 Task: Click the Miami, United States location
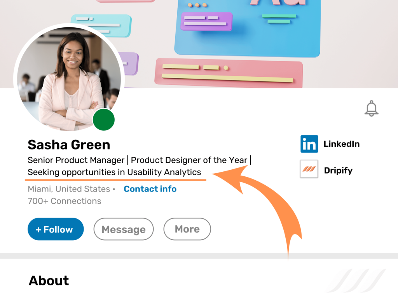(x=69, y=189)
